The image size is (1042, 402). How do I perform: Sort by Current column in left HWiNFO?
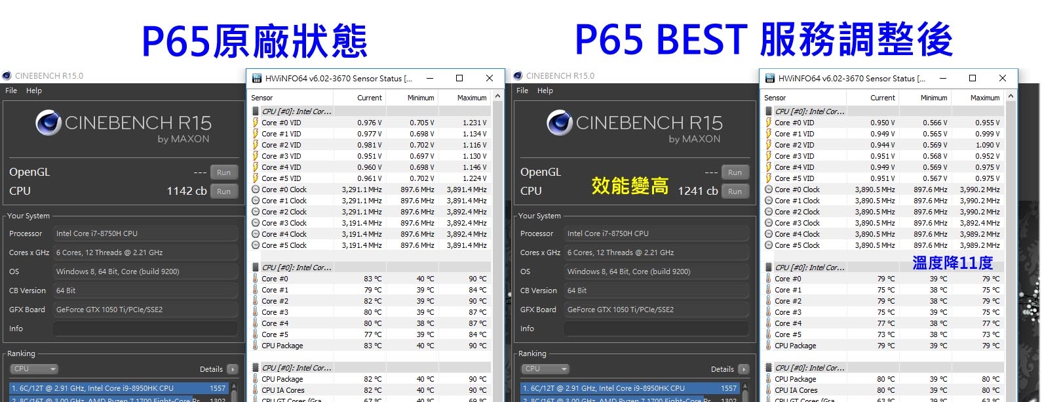(x=359, y=98)
